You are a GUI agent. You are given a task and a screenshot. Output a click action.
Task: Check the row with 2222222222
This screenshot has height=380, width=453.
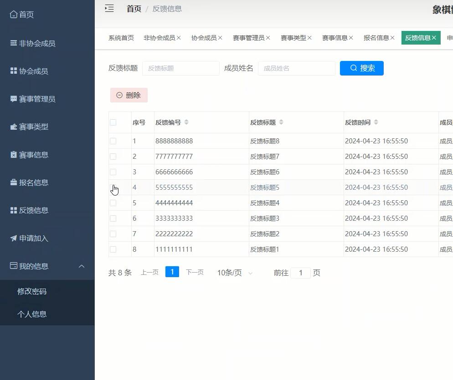pos(113,234)
